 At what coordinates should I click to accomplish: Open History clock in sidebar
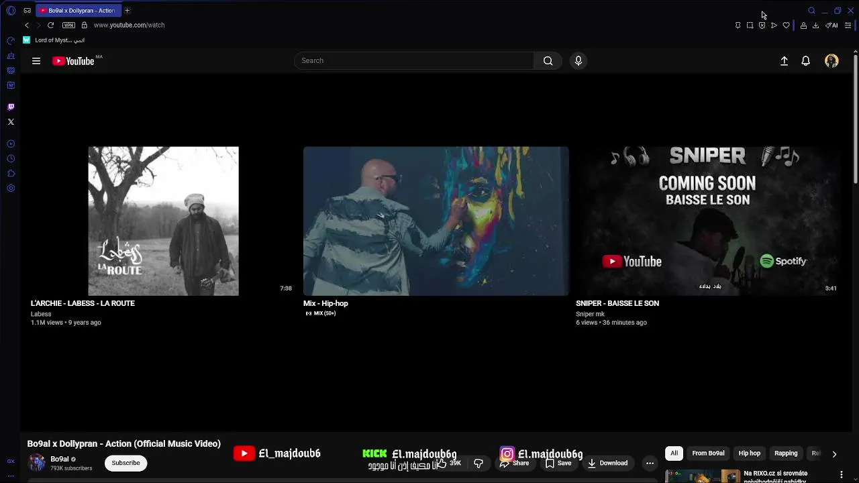[x=11, y=159]
